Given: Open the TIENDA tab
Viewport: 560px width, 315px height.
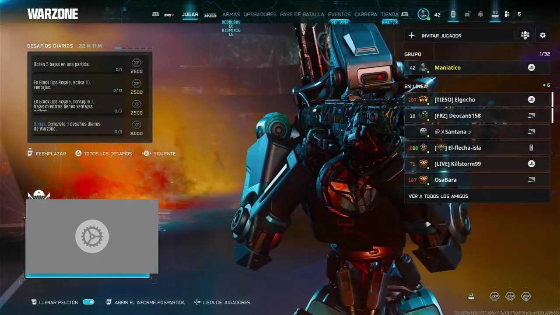Looking at the screenshot, I should [389, 14].
